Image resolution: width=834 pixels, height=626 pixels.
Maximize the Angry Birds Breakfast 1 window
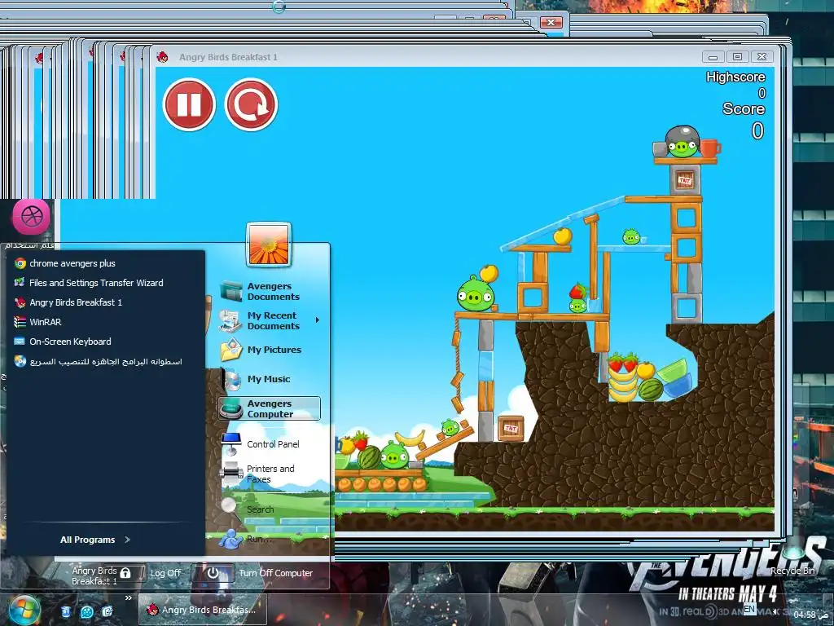(x=737, y=56)
